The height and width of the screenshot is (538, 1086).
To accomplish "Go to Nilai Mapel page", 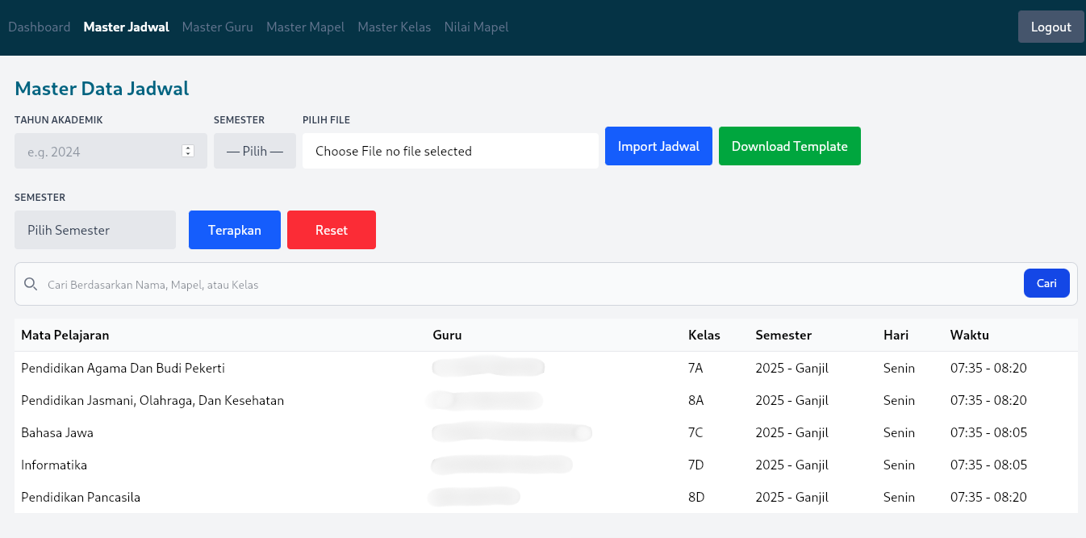I will pos(476,27).
